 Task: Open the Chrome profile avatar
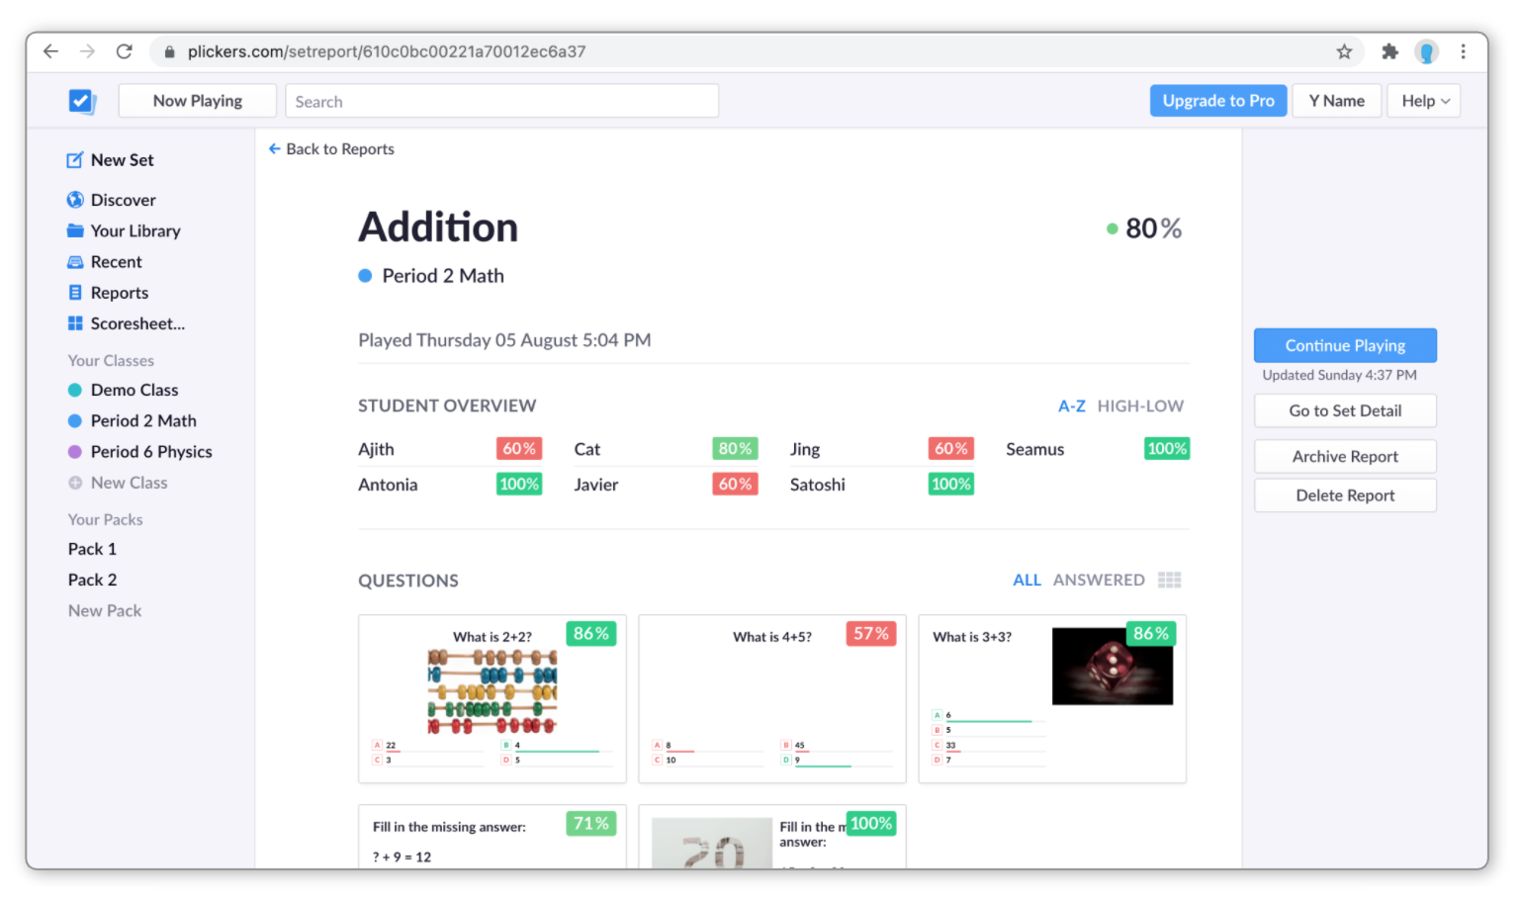pyautogui.click(x=1426, y=51)
